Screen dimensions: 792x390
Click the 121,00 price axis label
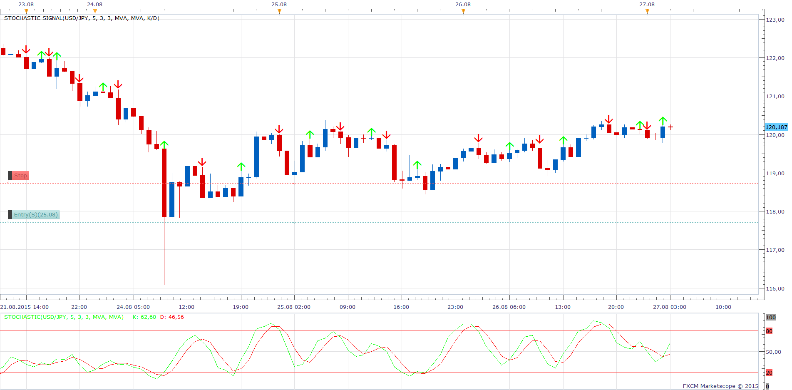click(x=775, y=96)
